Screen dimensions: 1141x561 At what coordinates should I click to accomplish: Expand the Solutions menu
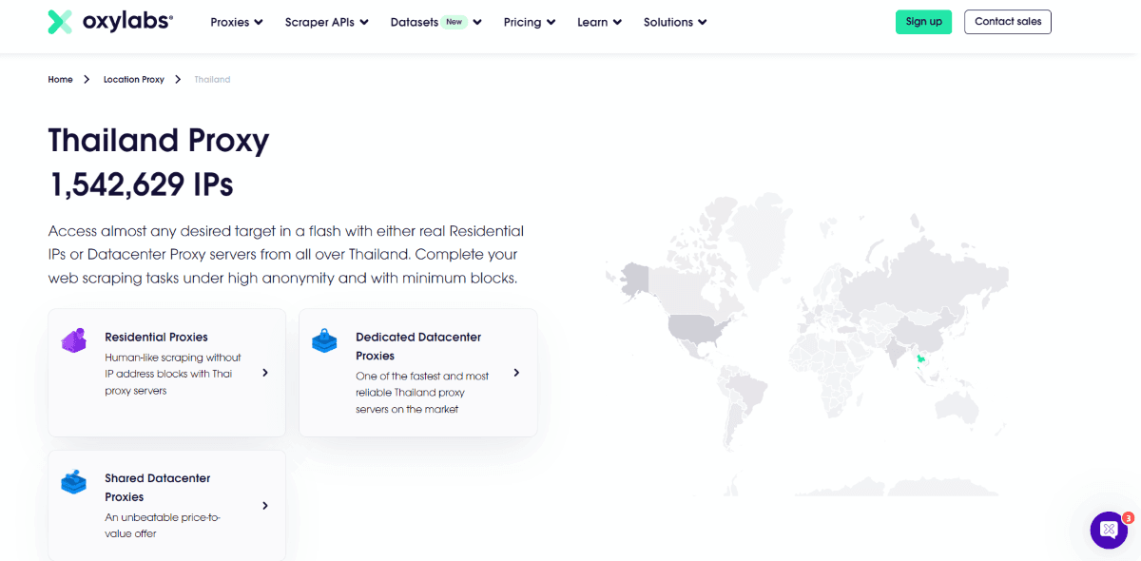tap(675, 22)
